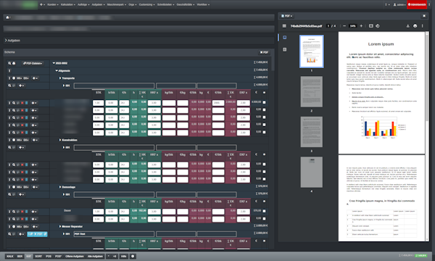Open the Kalkulation menu

point(67,5)
